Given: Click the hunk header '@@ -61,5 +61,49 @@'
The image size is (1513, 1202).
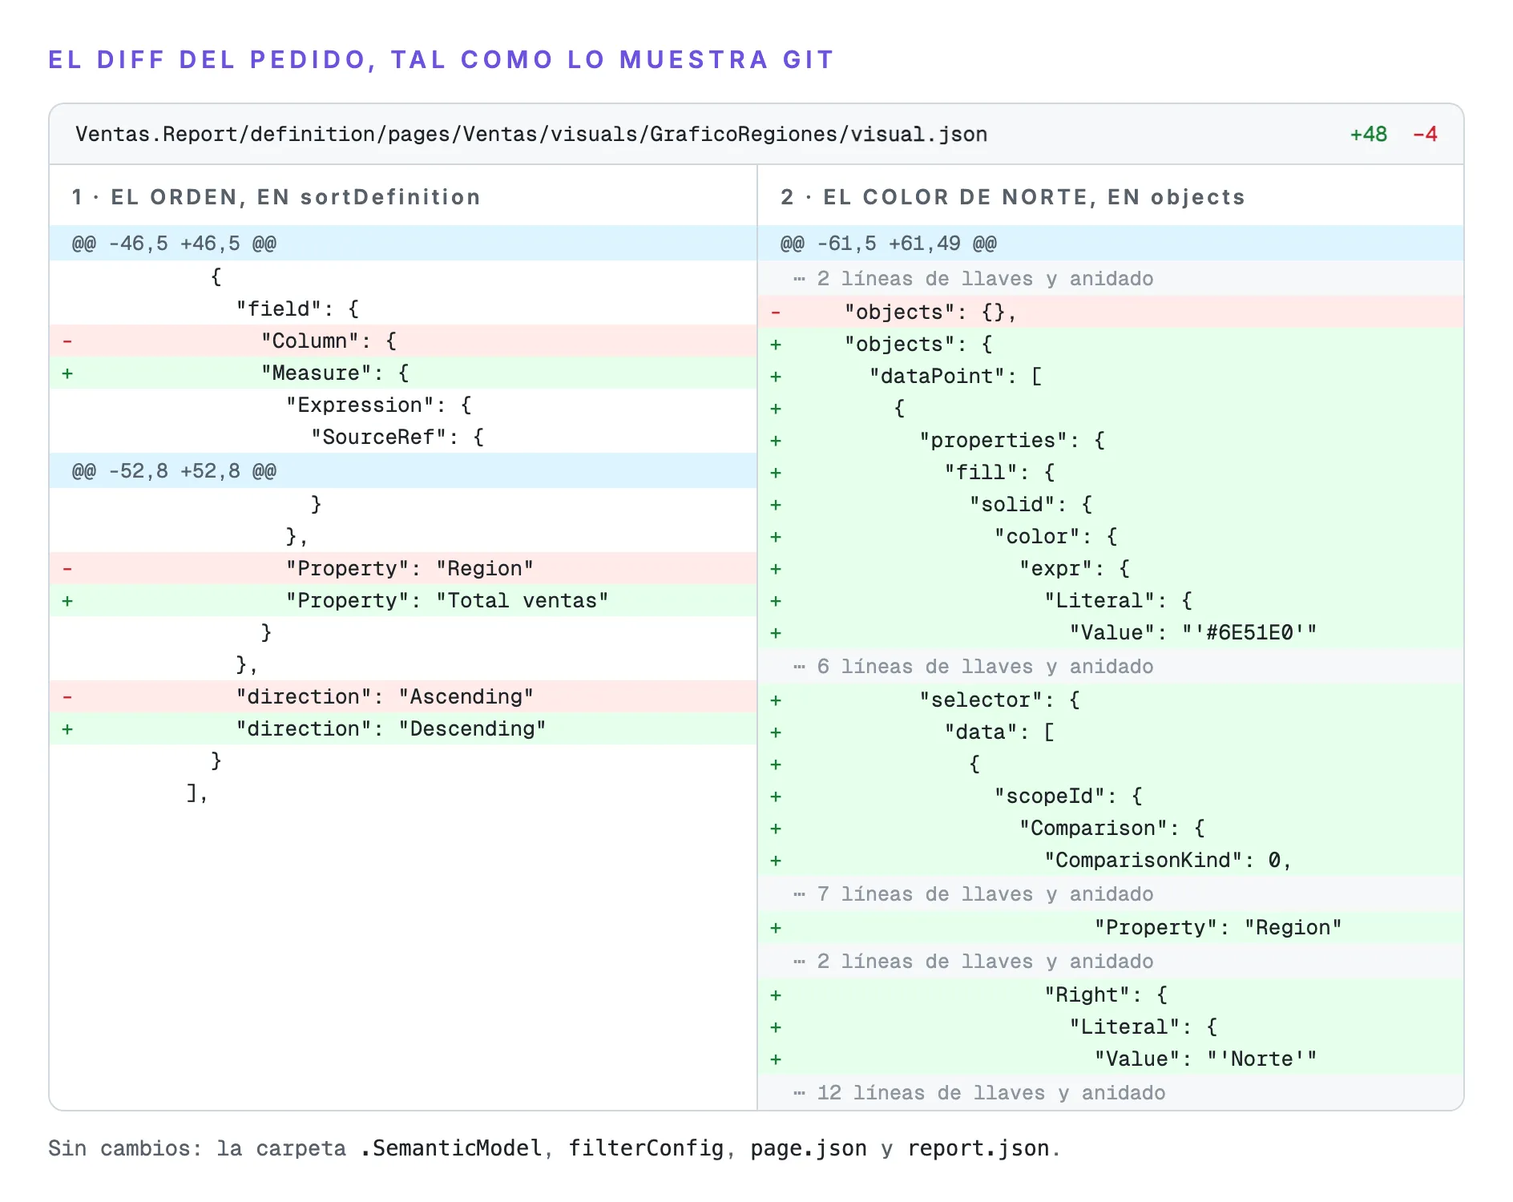Looking at the screenshot, I should click(1111, 244).
